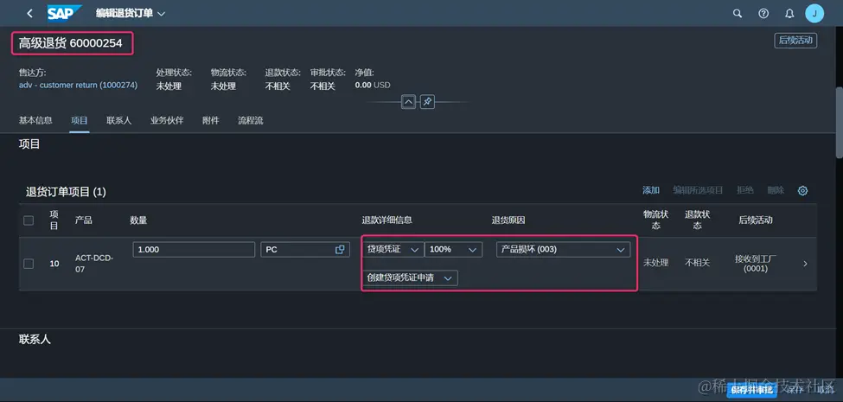The height and width of the screenshot is (402, 843).
Task: Switch to the 附件 tab
Action: (x=211, y=120)
